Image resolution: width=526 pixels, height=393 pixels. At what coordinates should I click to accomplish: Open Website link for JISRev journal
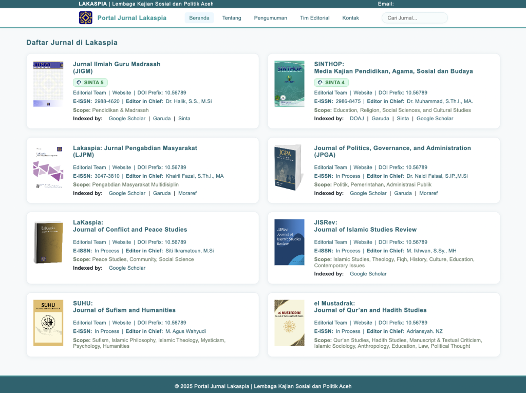point(363,242)
